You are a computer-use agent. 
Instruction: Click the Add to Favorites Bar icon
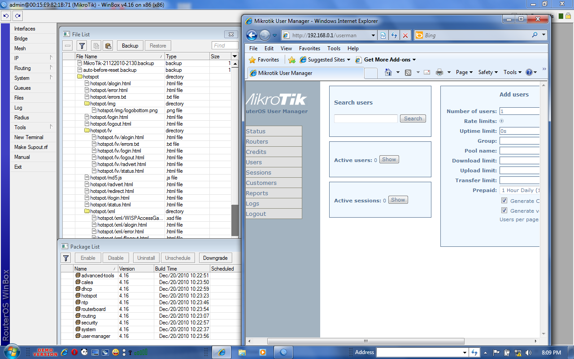(292, 60)
